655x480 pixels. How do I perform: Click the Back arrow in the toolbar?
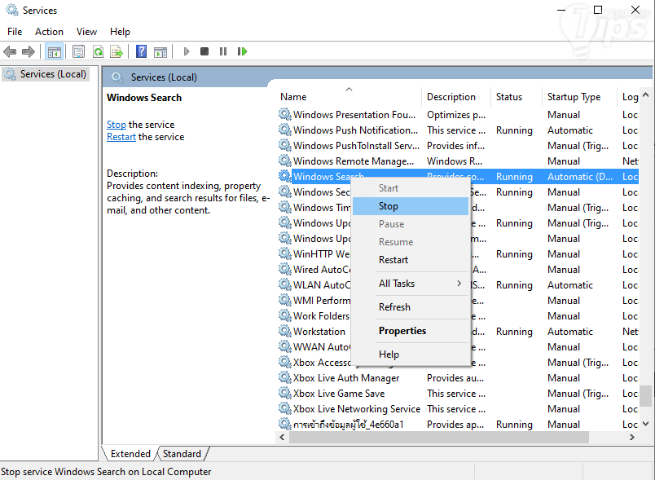(x=10, y=51)
